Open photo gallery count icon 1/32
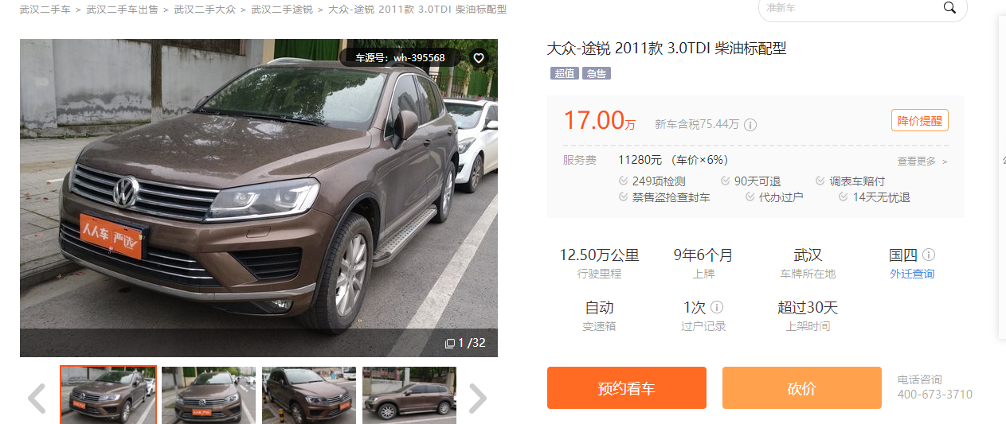This screenshot has width=1006, height=424. pyautogui.click(x=465, y=343)
